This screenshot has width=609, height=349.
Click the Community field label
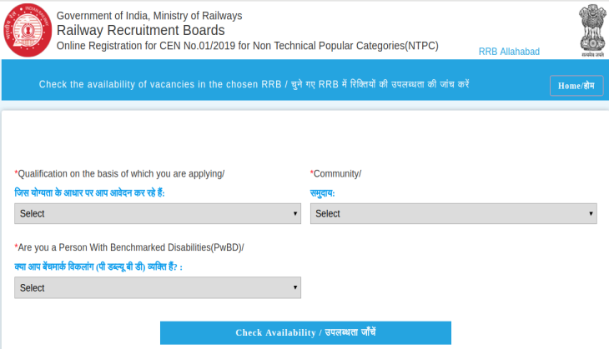[x=336, y=174]
